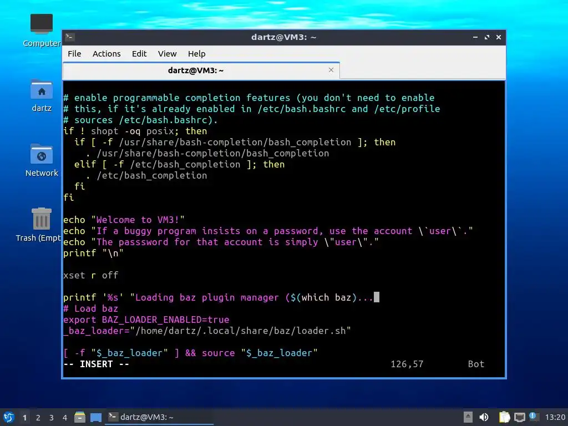Click the show desktop panel icon
Screen dimensions: 568x426
[x=95, y=418]
